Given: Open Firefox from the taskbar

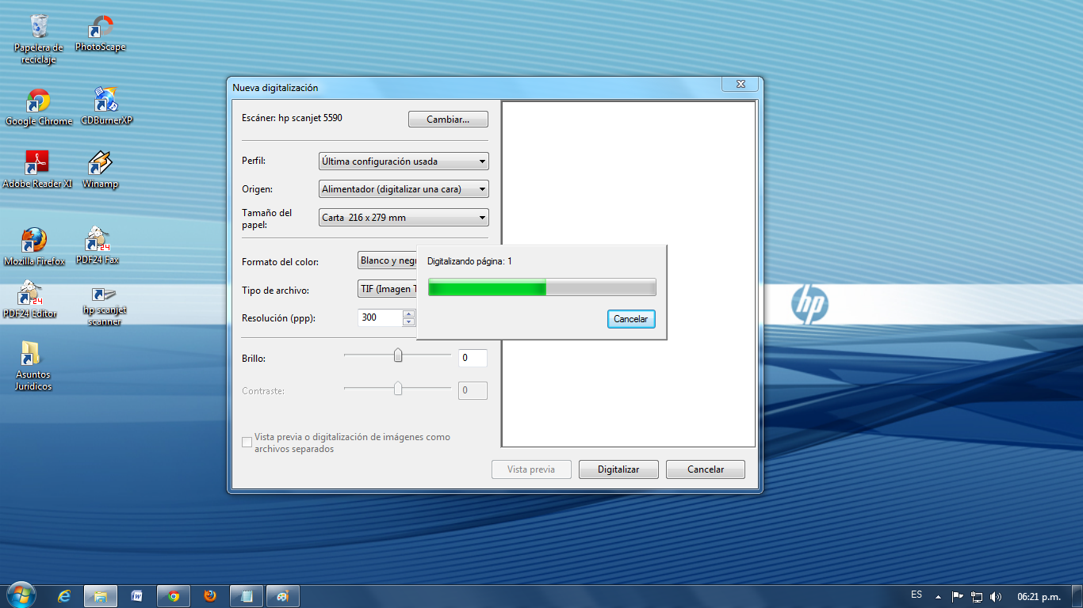Looking at the screenshot, I should (210, 596).
